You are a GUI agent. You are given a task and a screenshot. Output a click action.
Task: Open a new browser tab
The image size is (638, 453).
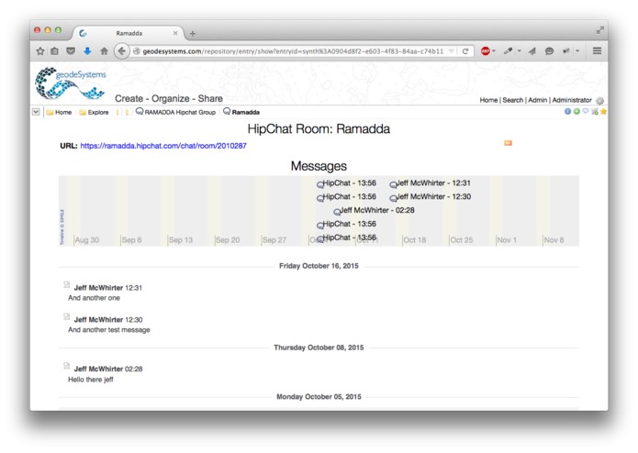pos(193,34)
